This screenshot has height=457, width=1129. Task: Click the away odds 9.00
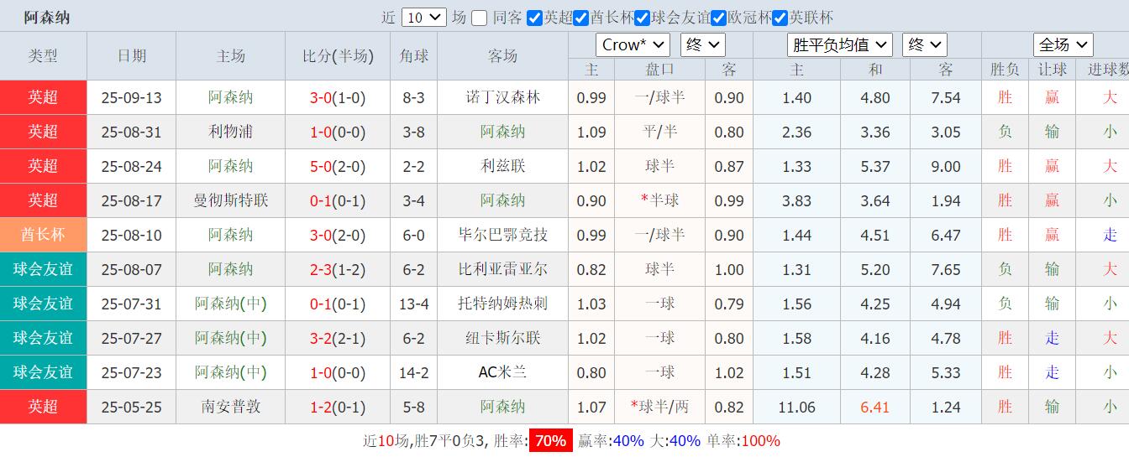[x=946, y=167]
